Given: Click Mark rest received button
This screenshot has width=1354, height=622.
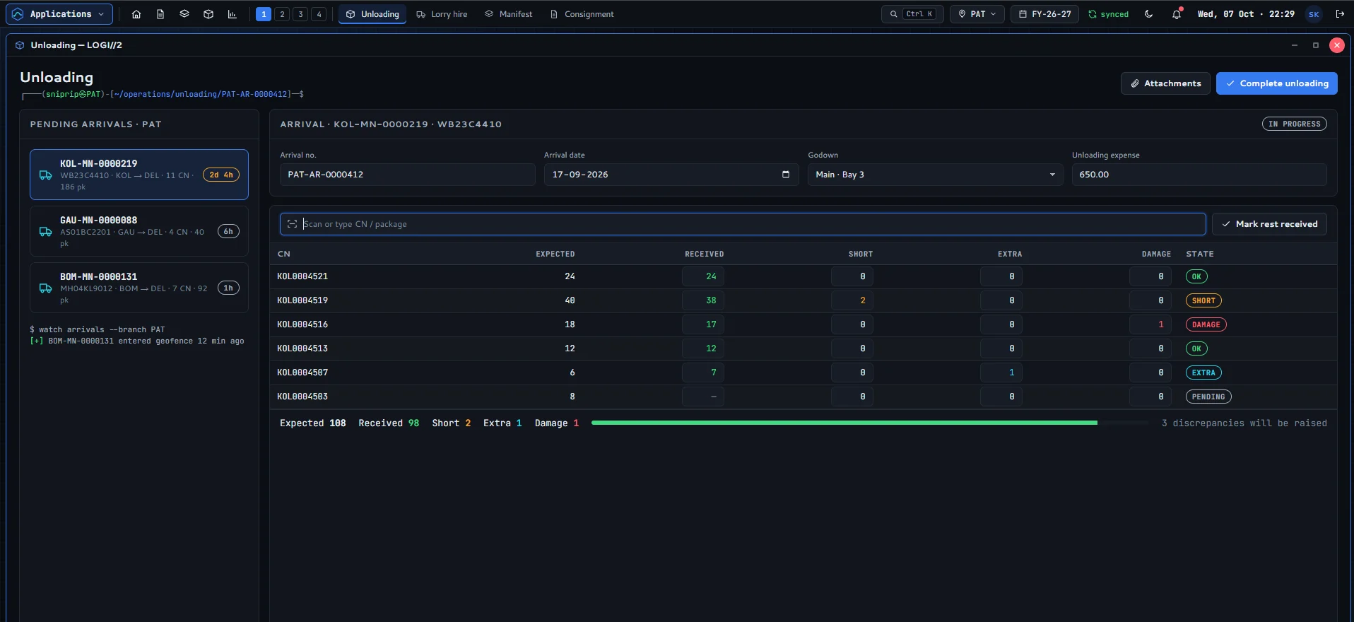Looking at the screenshot, I should 1269,224.
